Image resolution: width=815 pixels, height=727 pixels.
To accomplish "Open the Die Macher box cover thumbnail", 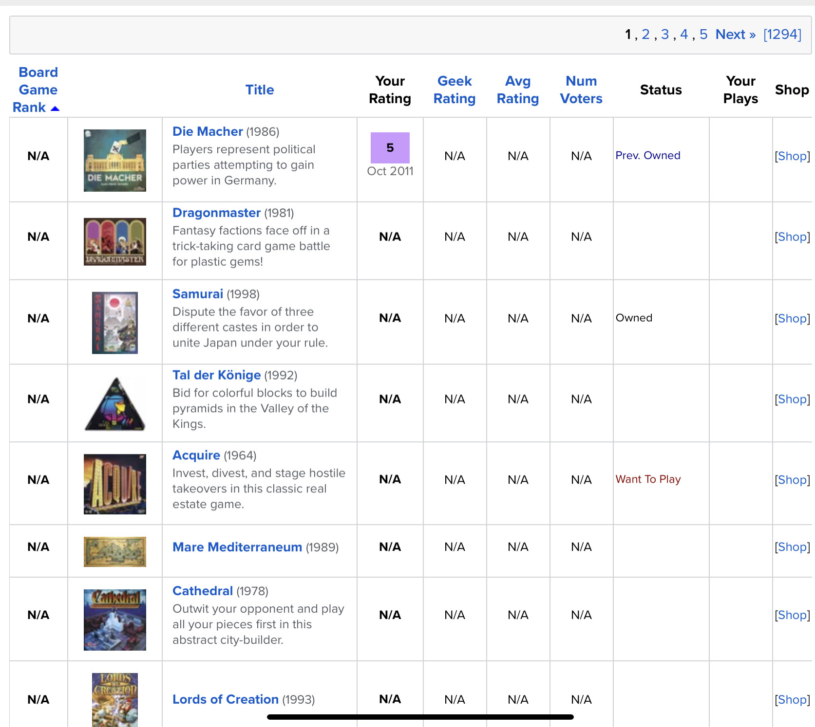I will (x=114, y=160).
